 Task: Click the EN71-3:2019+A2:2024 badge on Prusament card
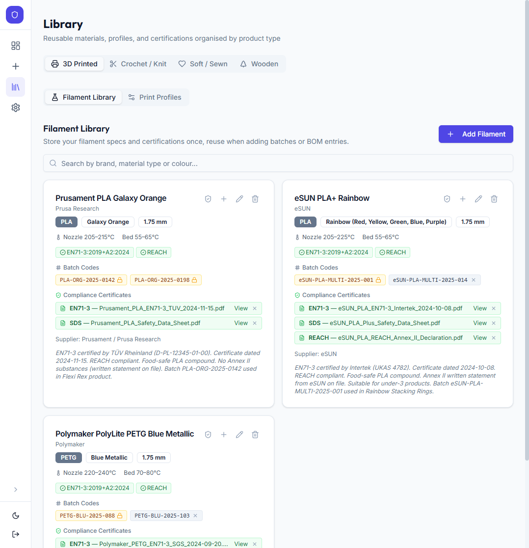[95, 252]
